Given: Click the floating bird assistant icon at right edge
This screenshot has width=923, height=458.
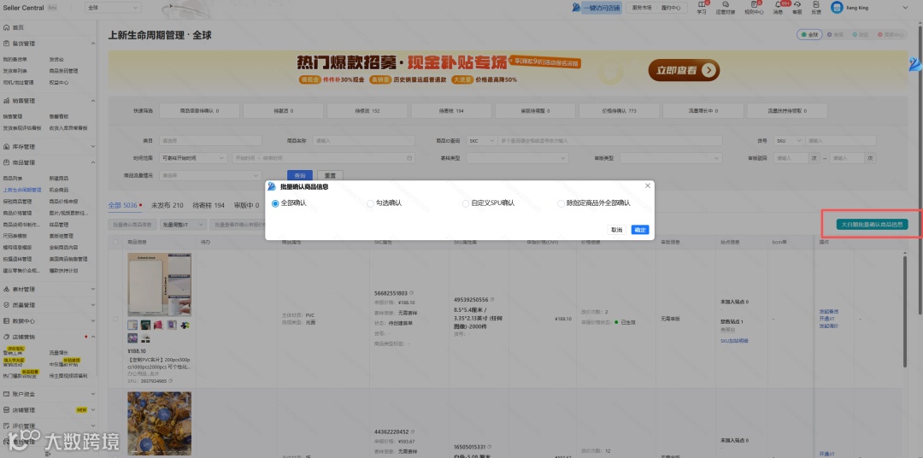Looking at the screenshot, I should click(915, 64).
